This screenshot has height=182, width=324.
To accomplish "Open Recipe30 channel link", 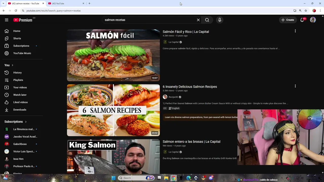I will [173, 97].
